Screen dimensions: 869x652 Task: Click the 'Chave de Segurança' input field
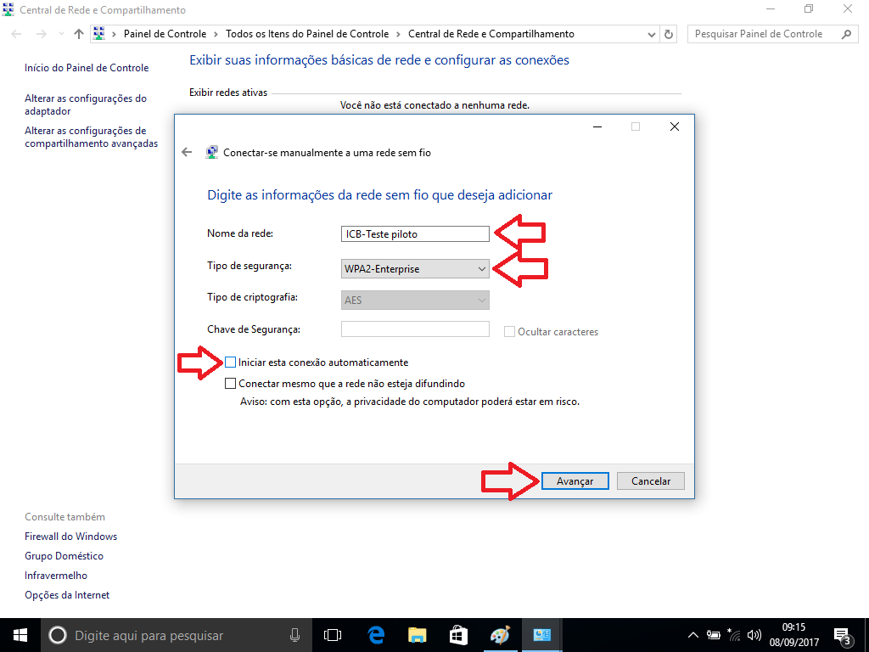pos(415,329)
